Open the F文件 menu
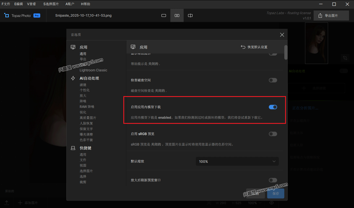The height and width of the screenshot is (208, 354). pos(6,4)
